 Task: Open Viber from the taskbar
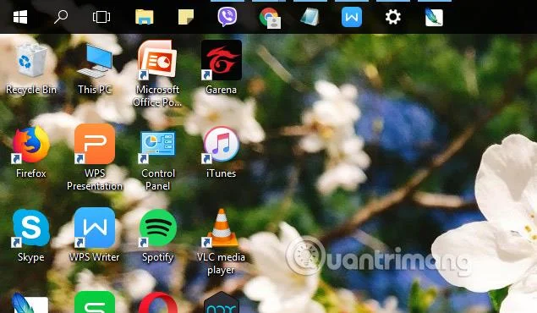click(x=227, y=17)
